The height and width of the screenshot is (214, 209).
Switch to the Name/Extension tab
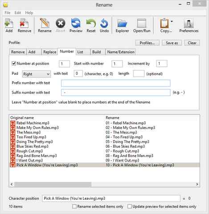point(121,52)
